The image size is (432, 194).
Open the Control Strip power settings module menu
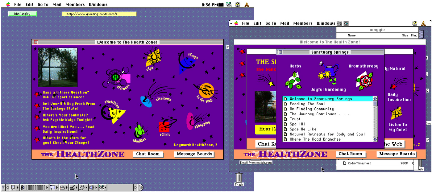[x=73, y=187]
